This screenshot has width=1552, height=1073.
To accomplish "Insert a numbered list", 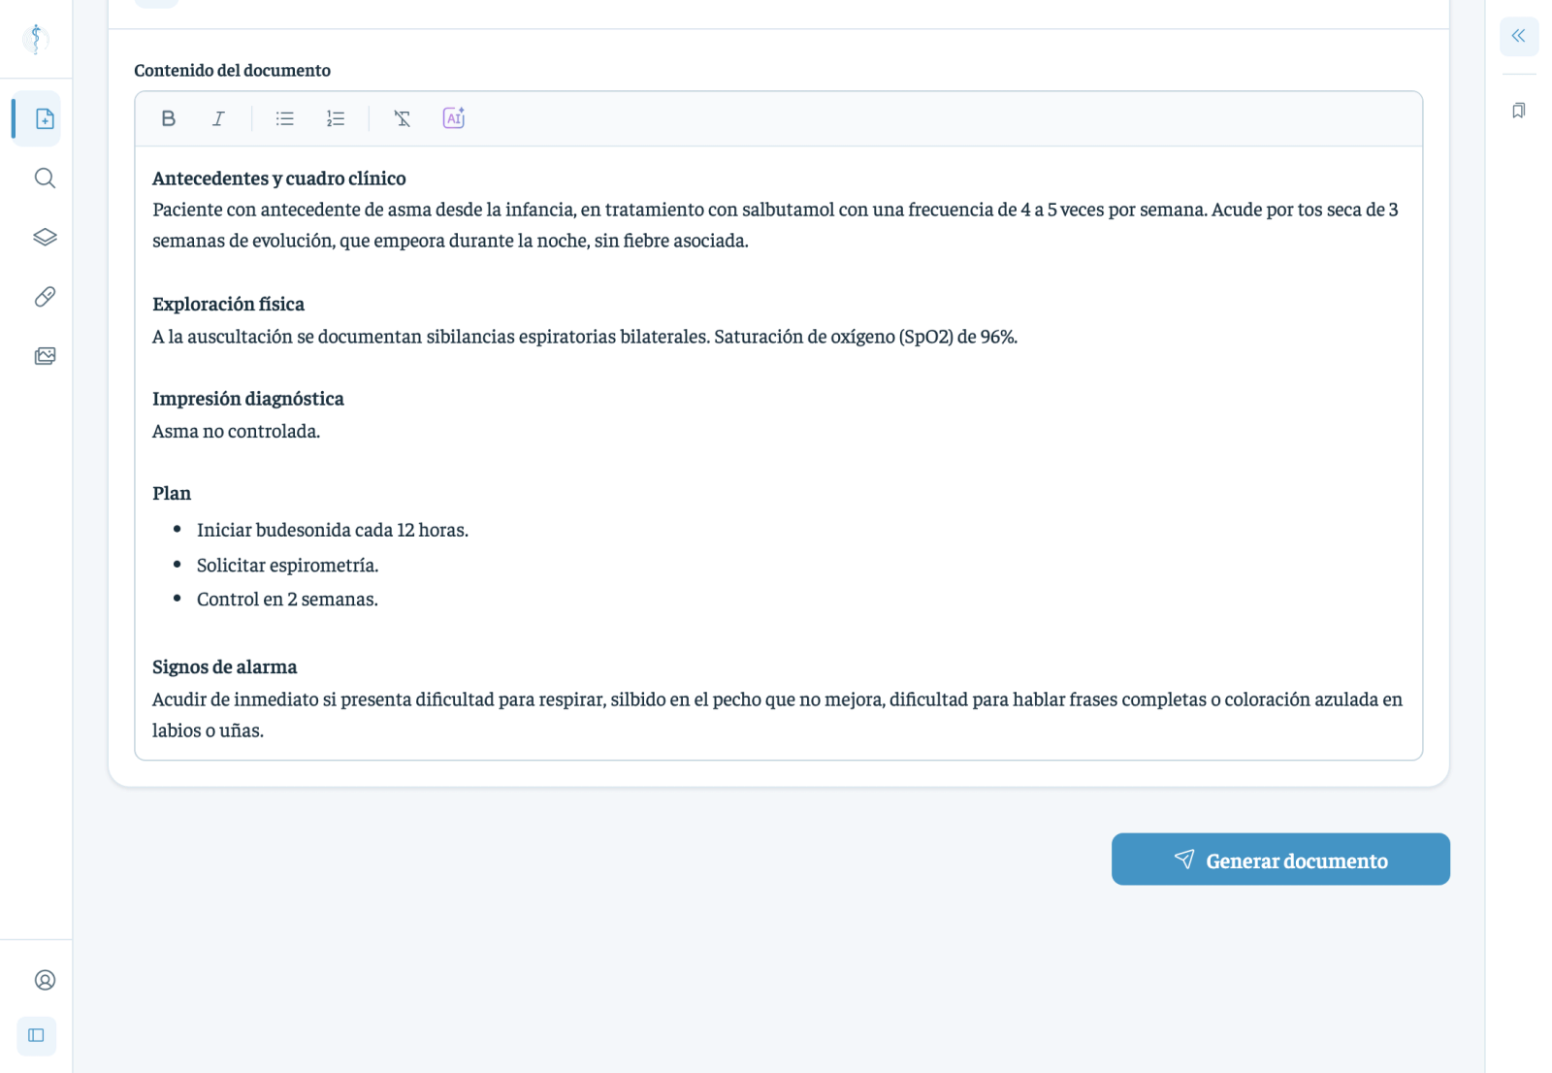I will (336, 118).
